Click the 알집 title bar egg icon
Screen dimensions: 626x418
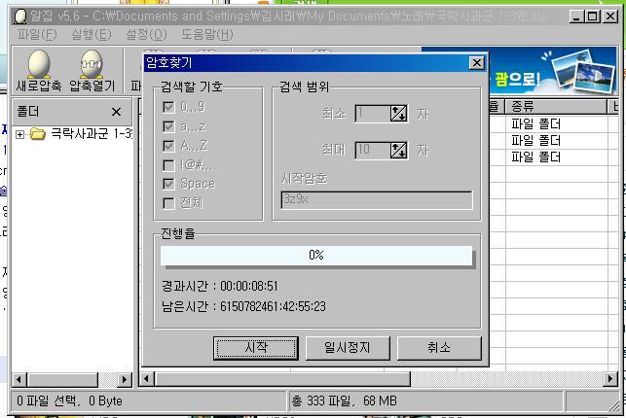click(20, 17)
